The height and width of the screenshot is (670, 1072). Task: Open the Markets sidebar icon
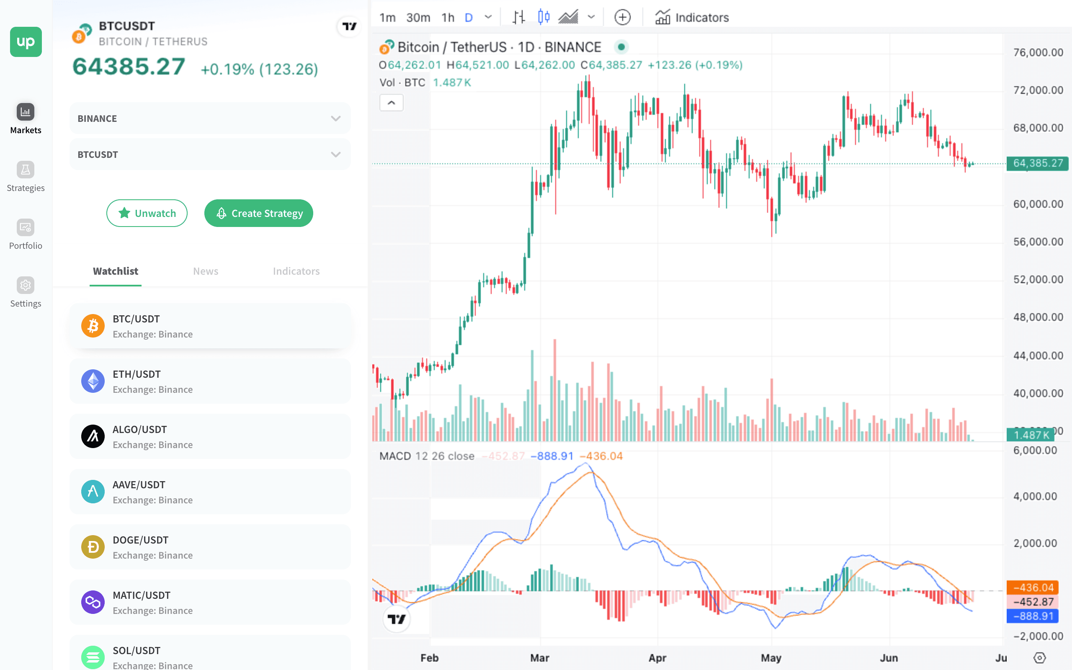25,112
